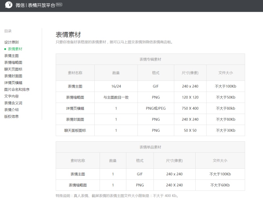Navigate to 表情含义词 in the sidebar
263x199 pixels.
(13, 103)
